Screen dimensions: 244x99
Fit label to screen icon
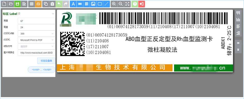[x=127, y=4]
